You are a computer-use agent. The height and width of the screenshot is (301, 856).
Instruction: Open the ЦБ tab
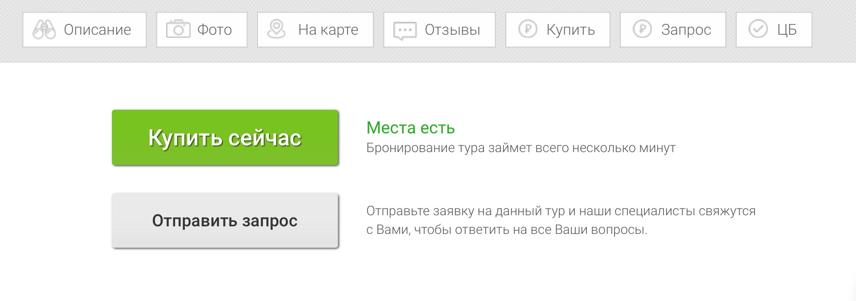point(774,30)
